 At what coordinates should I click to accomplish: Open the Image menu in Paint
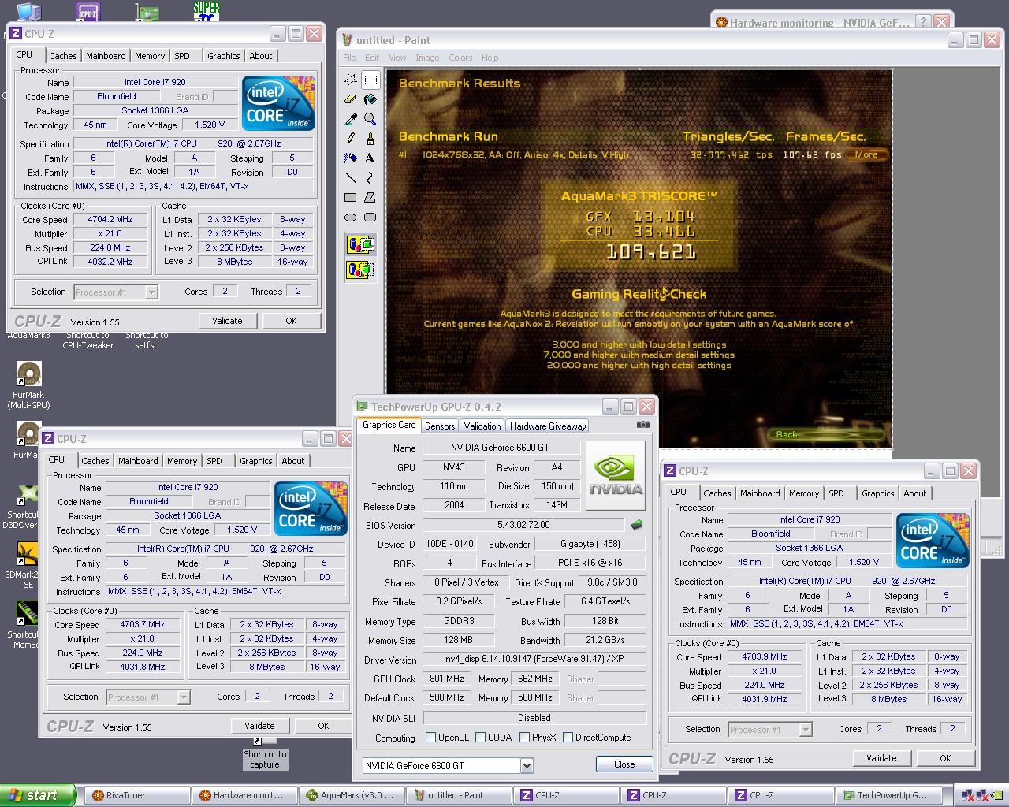coord(427,58)
